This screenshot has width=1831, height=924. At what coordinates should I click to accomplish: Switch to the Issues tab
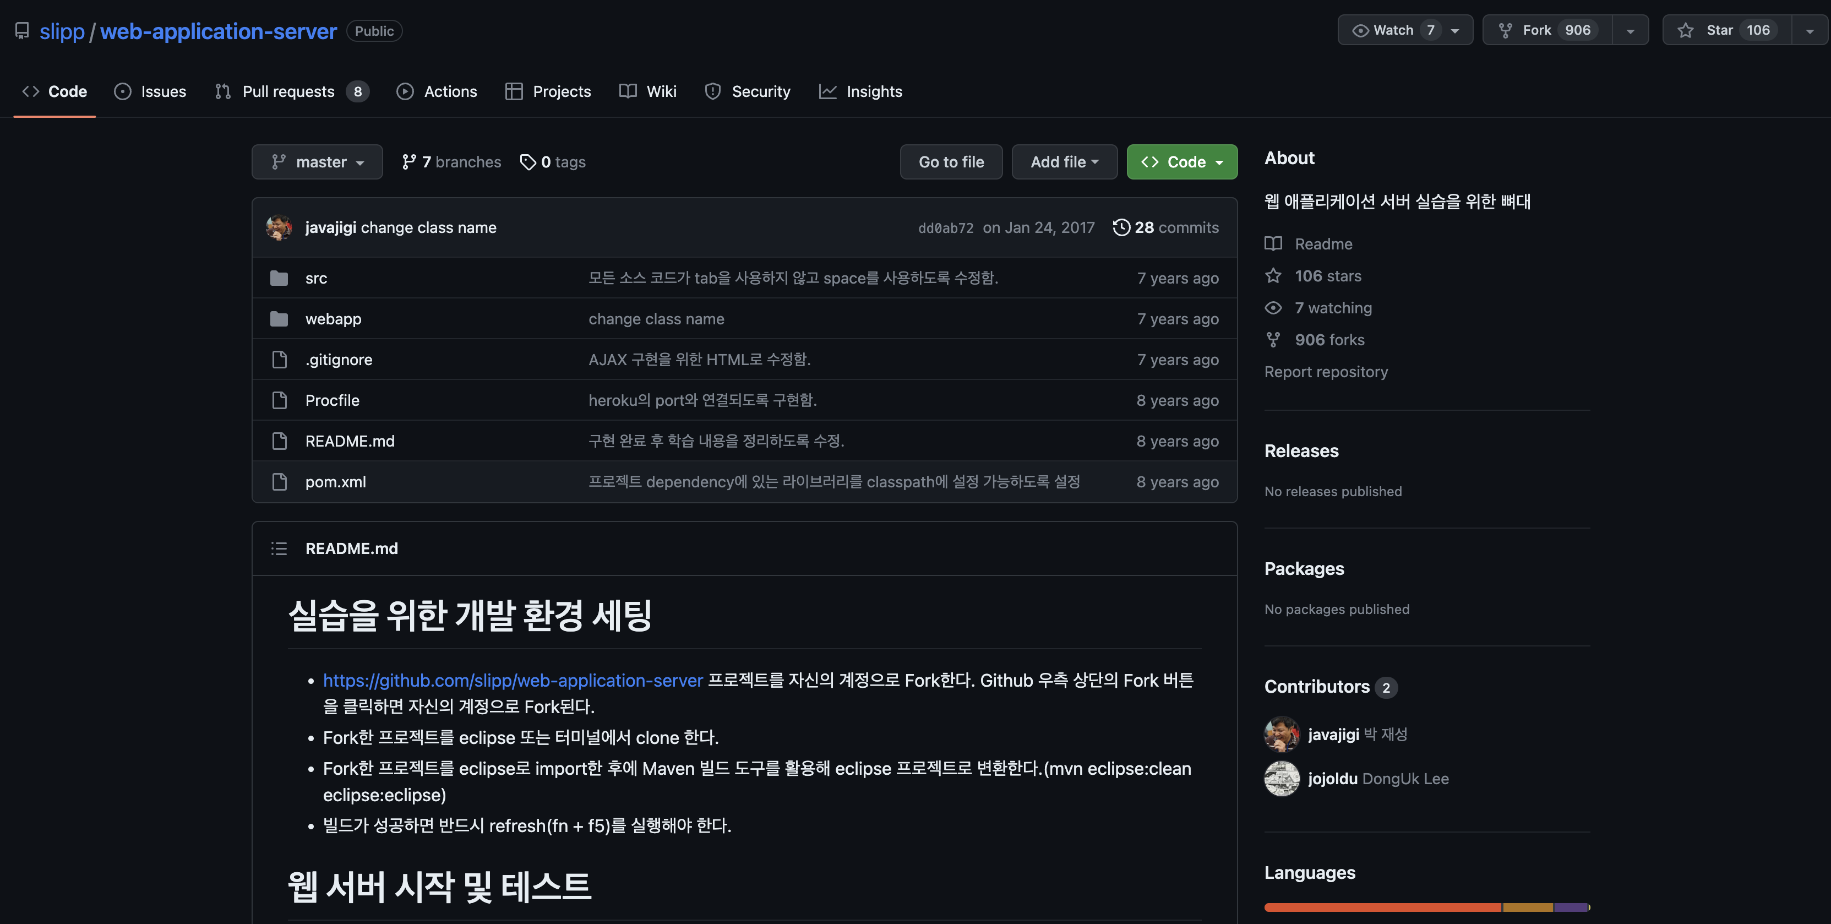(x=150, y=92)
